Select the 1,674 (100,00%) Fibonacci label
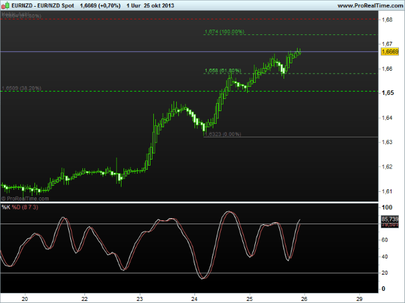Viewport: 405px width, 303px height. pos(224,32)
